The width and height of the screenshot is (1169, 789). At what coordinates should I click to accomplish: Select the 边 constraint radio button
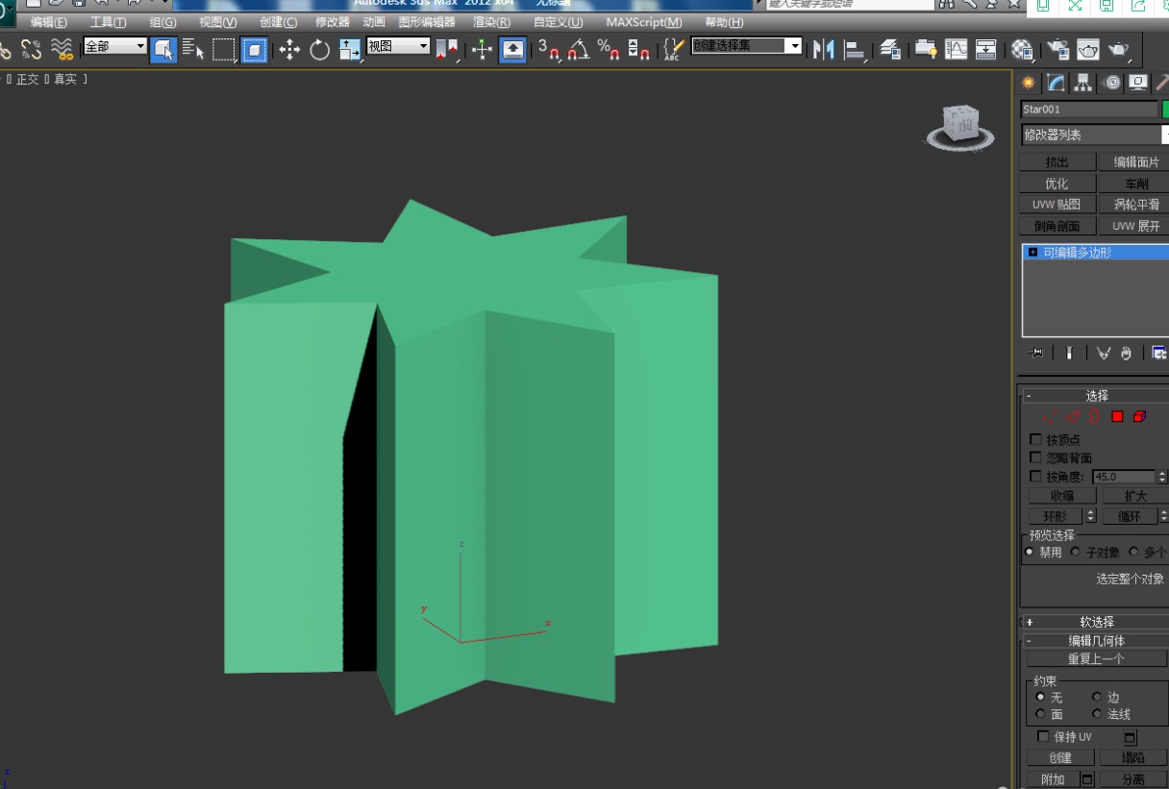(1097, 697)
